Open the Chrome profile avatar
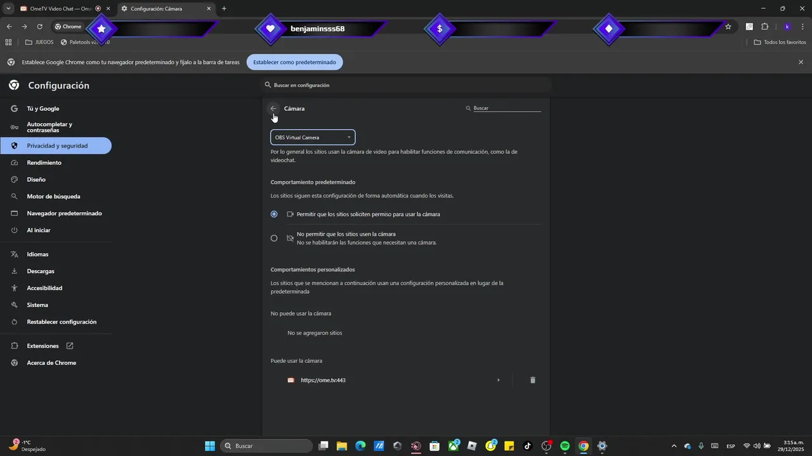Screen dimensions: 812x456 [787, 27]
